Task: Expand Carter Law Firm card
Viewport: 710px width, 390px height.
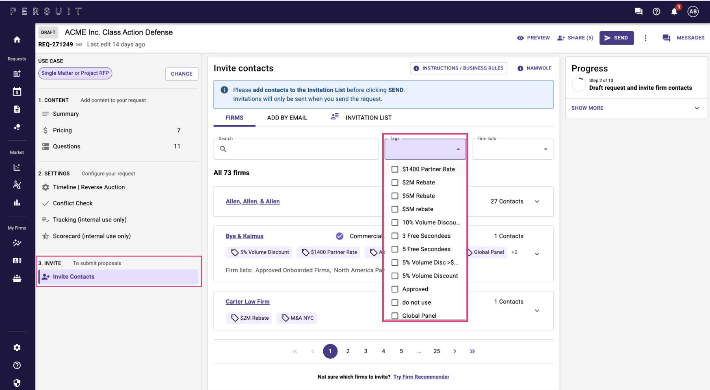Action: 537,311
